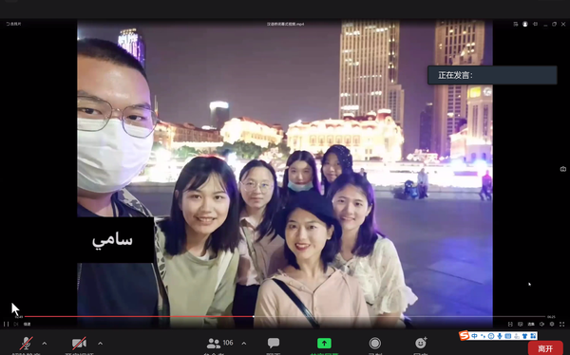The height and width of the screenshot is (355, 570).
Task: Expand arrow beside participants count
Action: 244,343
